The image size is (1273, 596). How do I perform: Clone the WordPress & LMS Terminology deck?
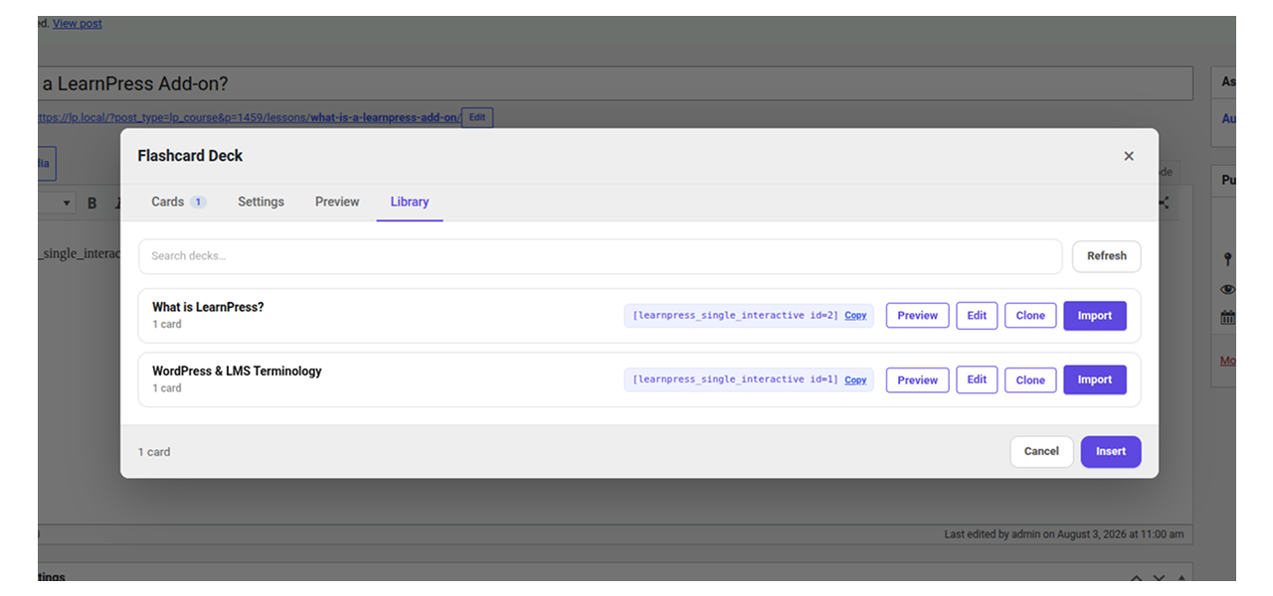(1030, 379)
